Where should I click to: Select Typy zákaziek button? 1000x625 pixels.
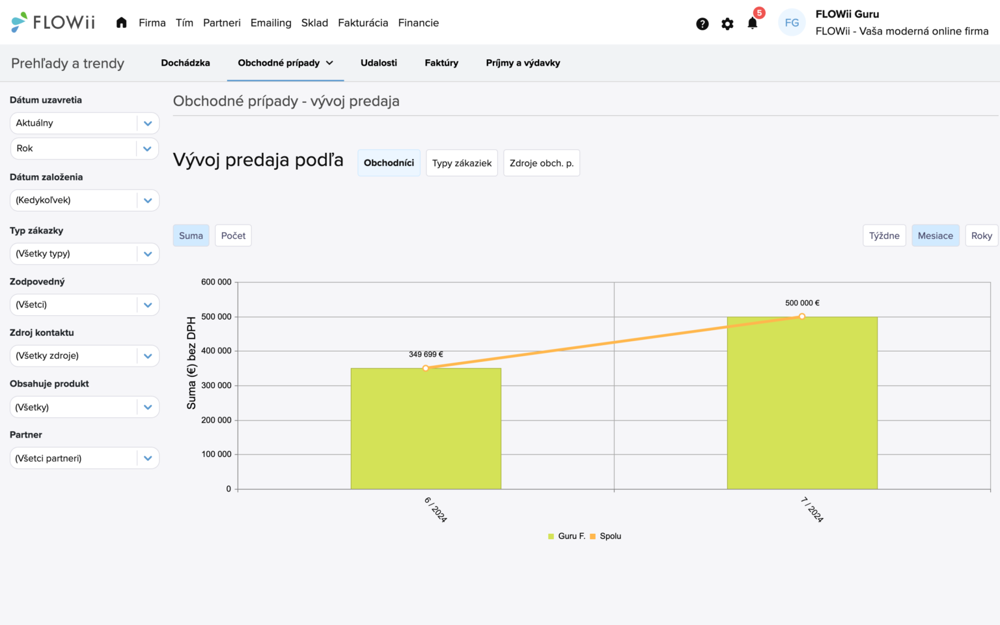tap(462, 163)
